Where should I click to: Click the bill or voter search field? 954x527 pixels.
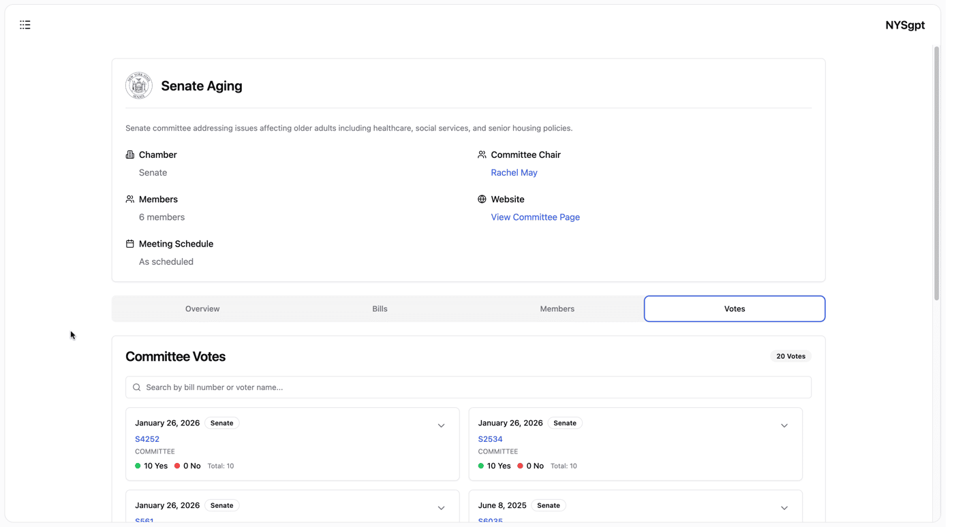468,387
